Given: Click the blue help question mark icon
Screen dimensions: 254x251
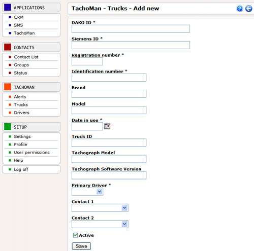Looking at the screenshot, I should pos(240,9).
